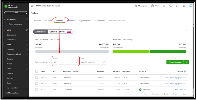Open Budgets in the sidebar
Screen dimensions: 197x100
pyautogui.click(x=10, y=78)
